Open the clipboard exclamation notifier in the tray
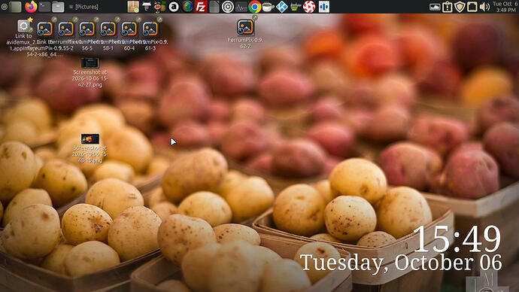Viewport: 519px width, 292px height. click(448, 7)
